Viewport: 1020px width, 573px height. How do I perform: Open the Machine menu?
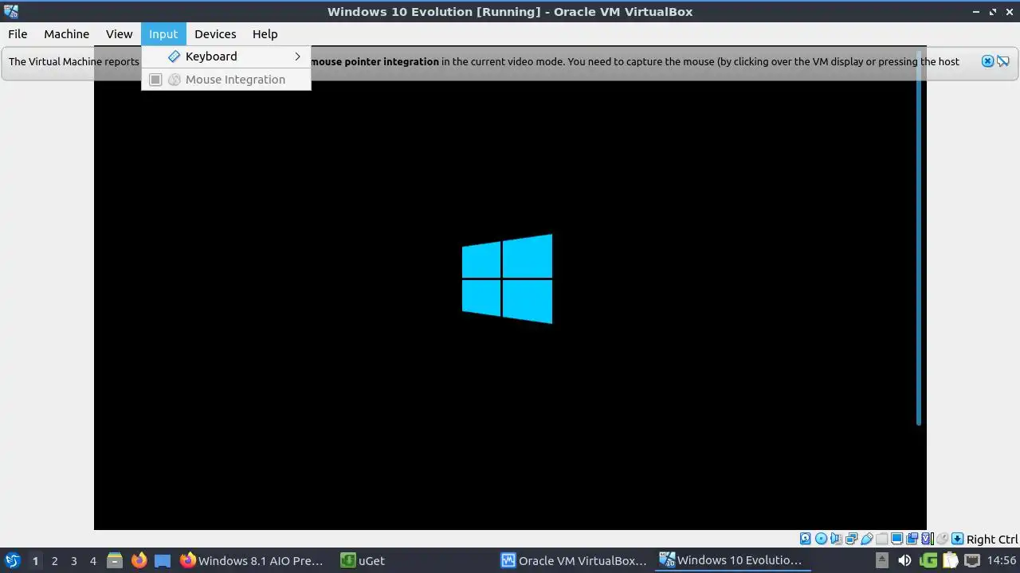tap(66, 34)
